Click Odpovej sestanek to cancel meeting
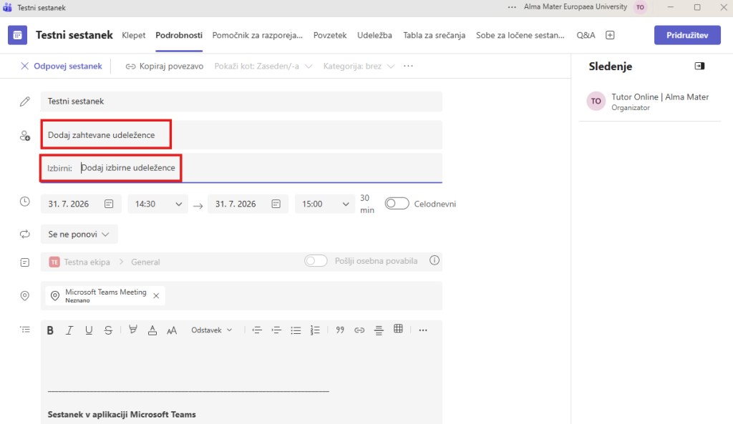 click(62, 66)
